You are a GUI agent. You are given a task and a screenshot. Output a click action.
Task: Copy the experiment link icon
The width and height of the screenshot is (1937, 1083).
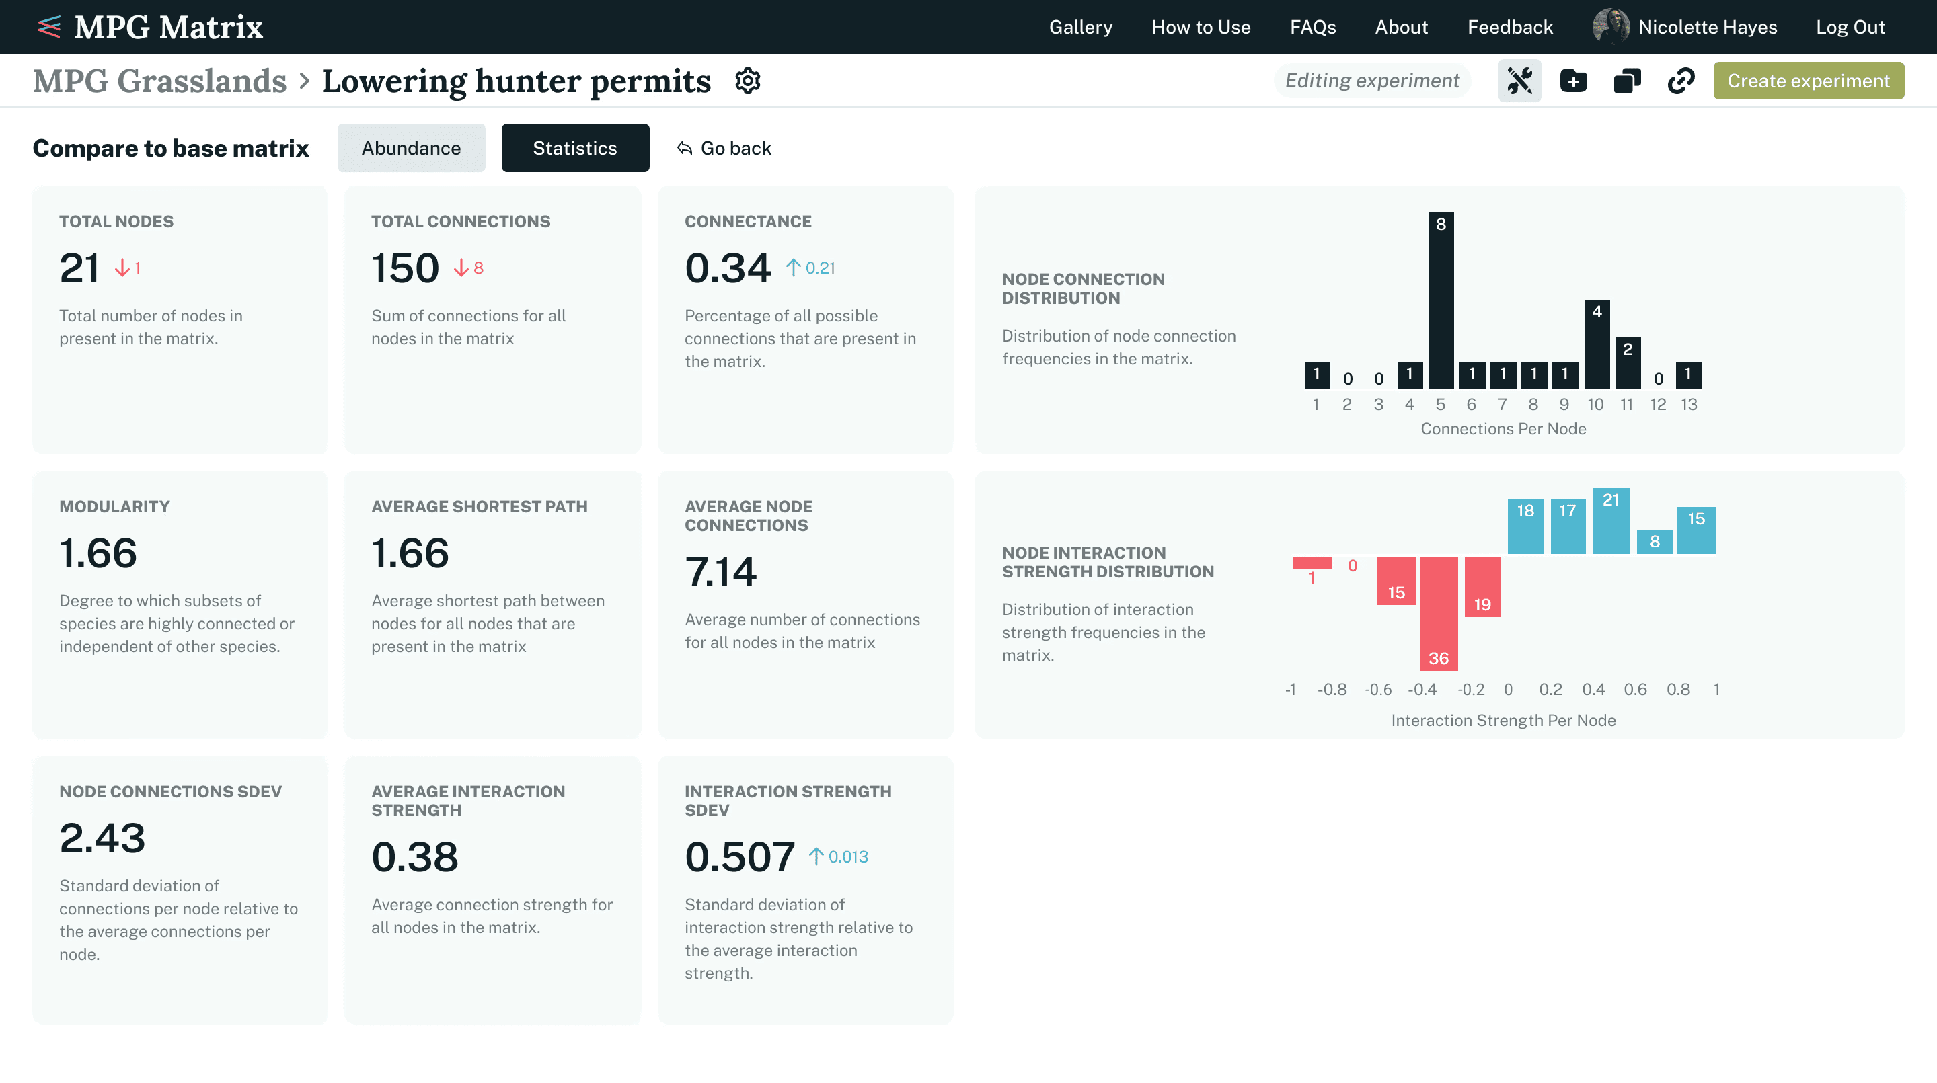pyautogui.click(x=1681, y=81)
